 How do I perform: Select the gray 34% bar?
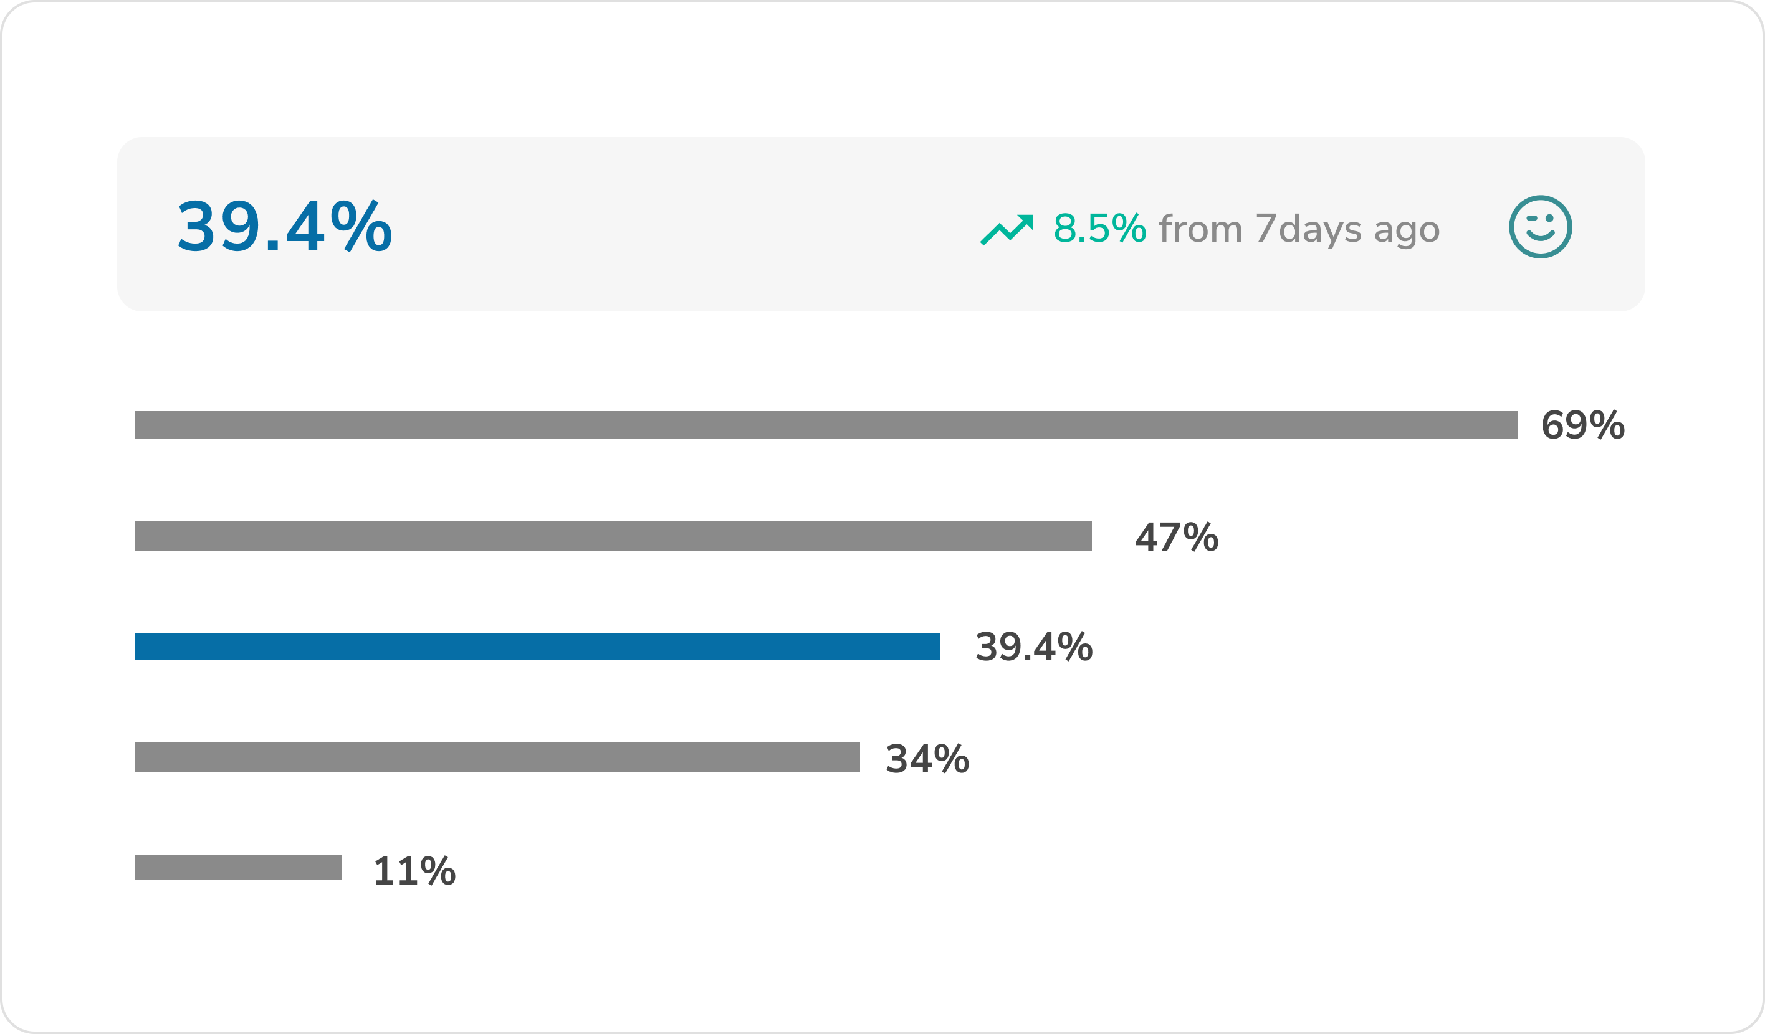pos(497,757)
